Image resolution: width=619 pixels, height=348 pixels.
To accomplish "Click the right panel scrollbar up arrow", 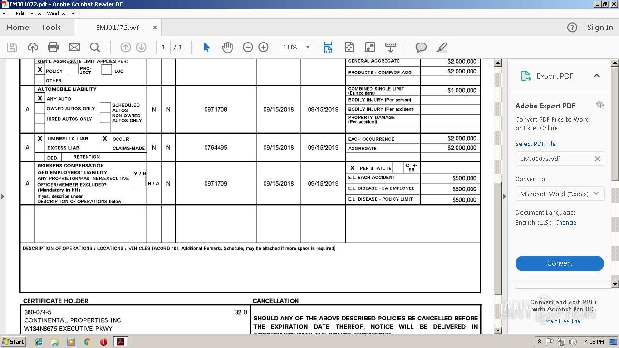I will pos(615,63).
